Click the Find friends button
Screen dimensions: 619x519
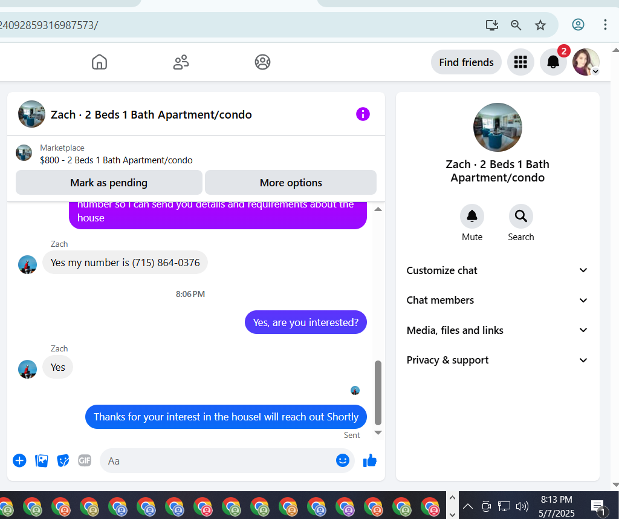[466, 62]
